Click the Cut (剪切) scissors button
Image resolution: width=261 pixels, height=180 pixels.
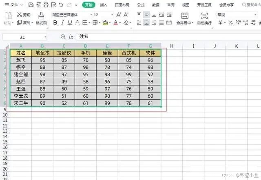pos(24,15)
